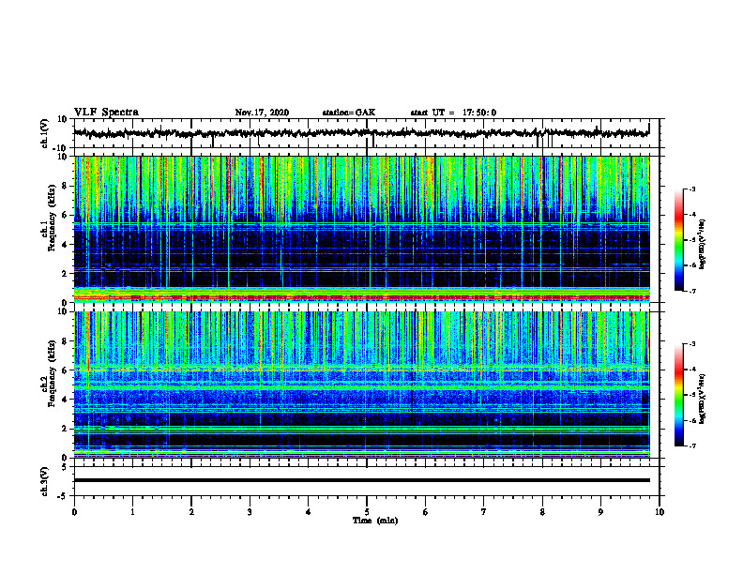Viewport: 743px width, 574px height.
Task: Click the ch.1 voltage waveform trace
Action: pos(361,133)
